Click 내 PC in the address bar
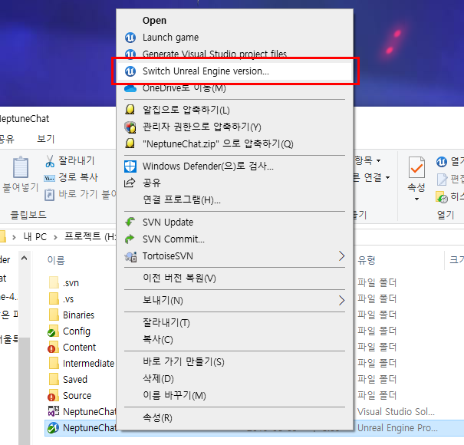Screen dimensions: 464x445 coord(35,236)
